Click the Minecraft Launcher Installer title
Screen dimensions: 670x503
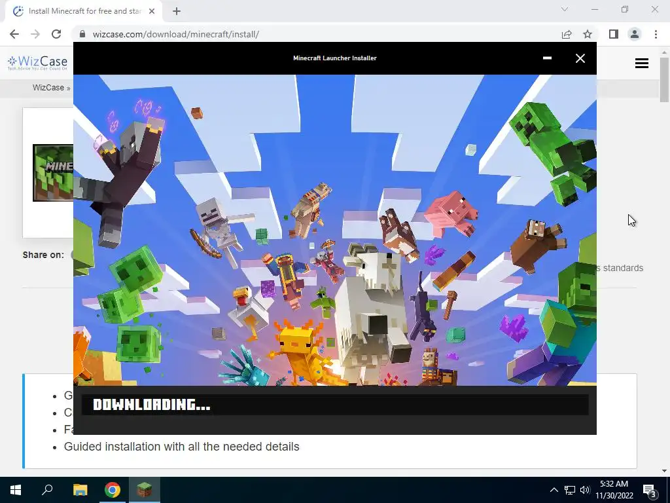(x=335, y=58)
